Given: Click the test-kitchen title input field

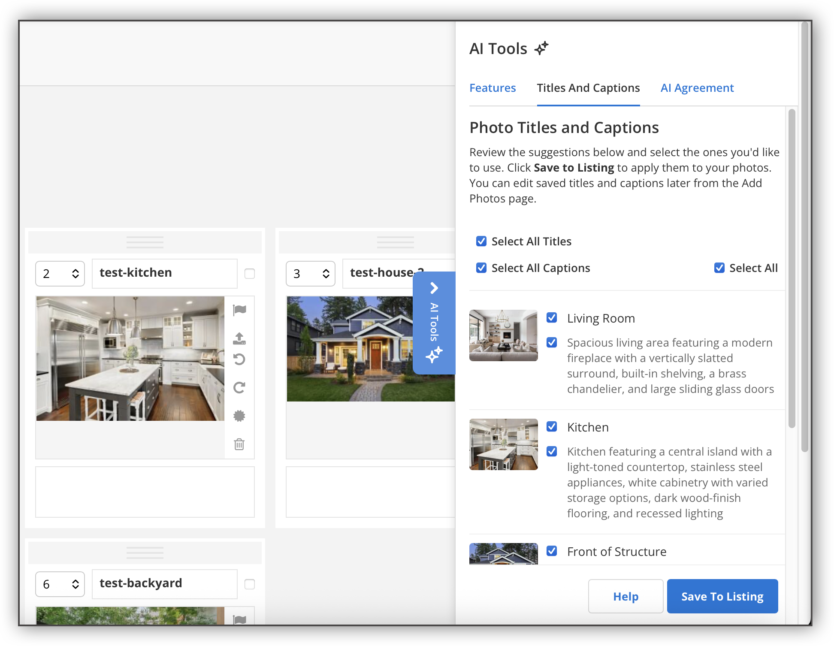Looking at the screenshot, I should click(165, 273).
